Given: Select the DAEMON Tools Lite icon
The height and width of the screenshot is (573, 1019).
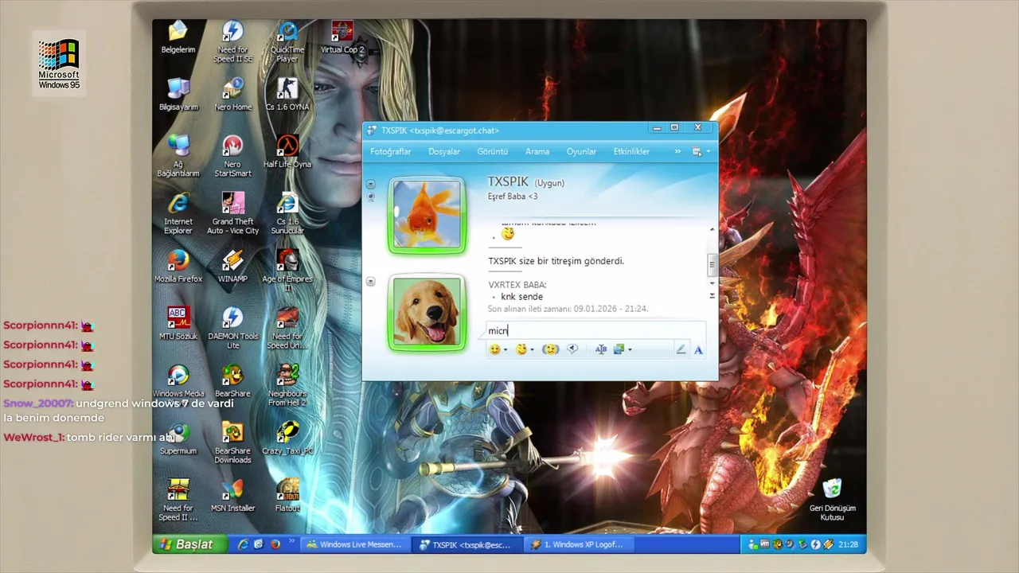Looking at the screenshot, I should (x=232, y=329).
